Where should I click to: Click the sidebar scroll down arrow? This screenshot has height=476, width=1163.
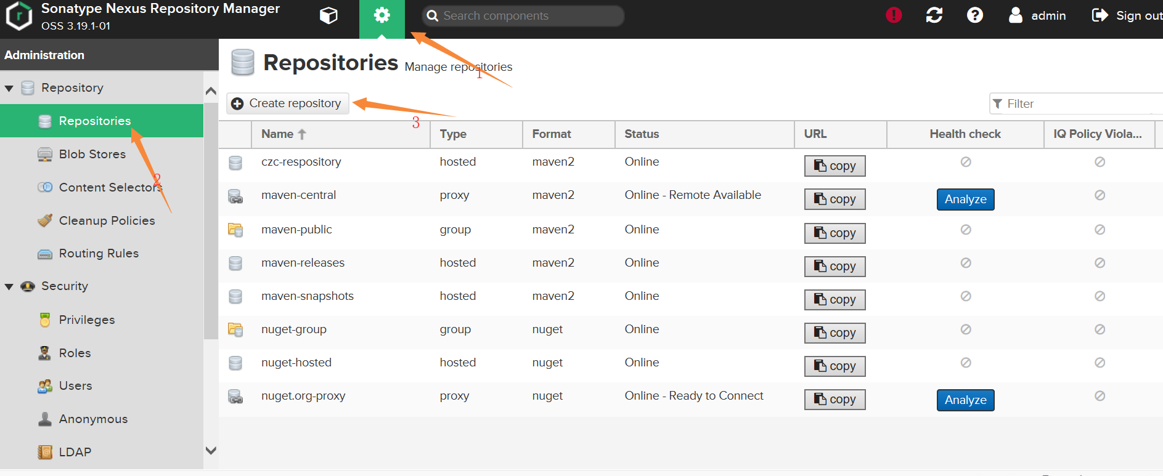point(211,451)
